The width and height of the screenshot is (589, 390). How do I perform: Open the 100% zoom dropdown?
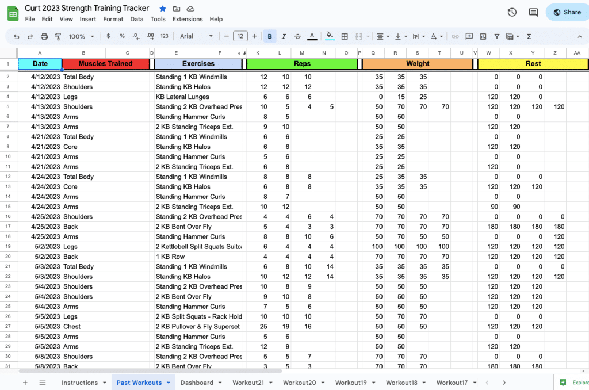[x=81, y=36]
